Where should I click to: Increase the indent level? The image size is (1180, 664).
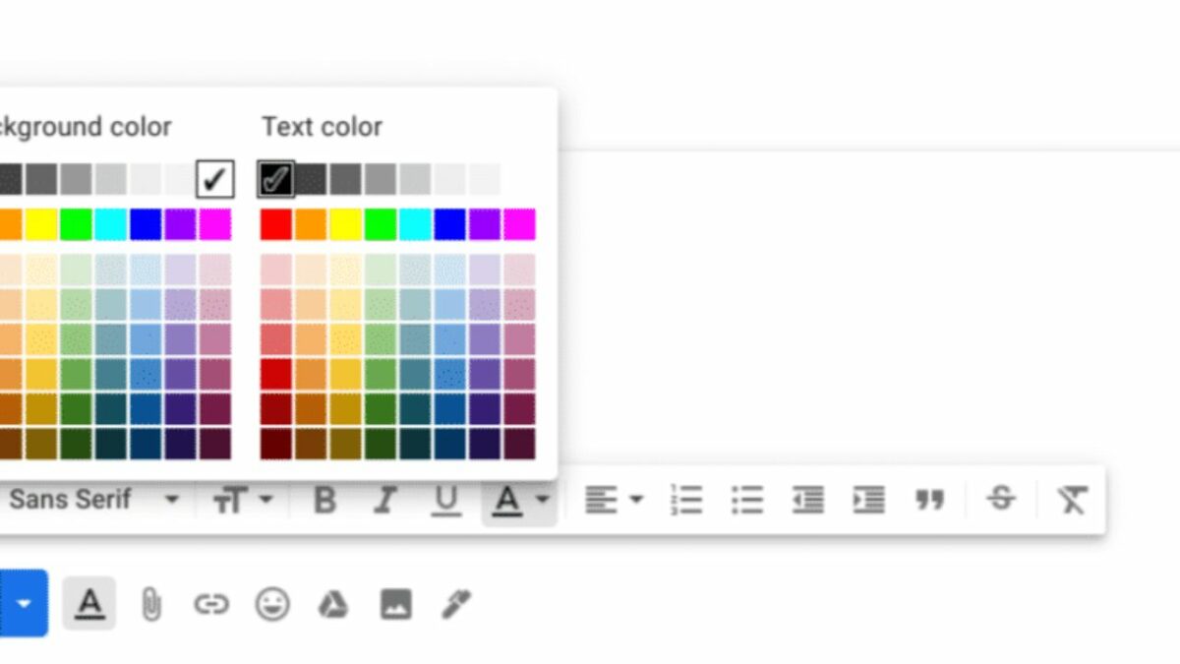868,500
